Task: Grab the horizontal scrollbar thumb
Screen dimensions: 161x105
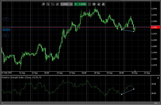Action: (156, 103)
